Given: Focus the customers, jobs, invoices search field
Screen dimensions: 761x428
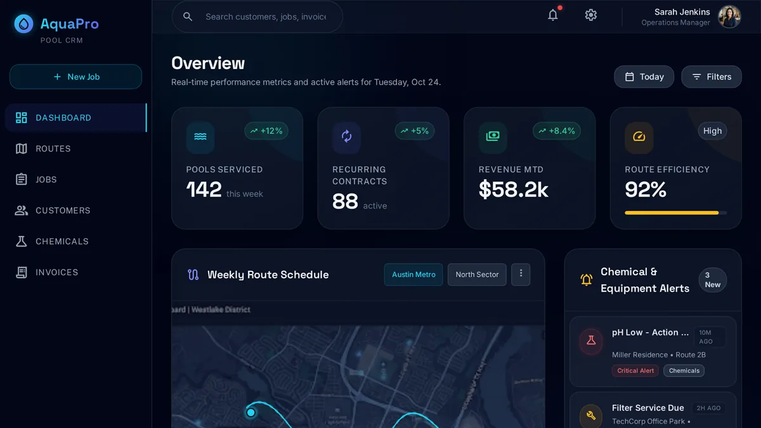Looking at the screenshot, I should pyautogui.click(x=257, y=16).
